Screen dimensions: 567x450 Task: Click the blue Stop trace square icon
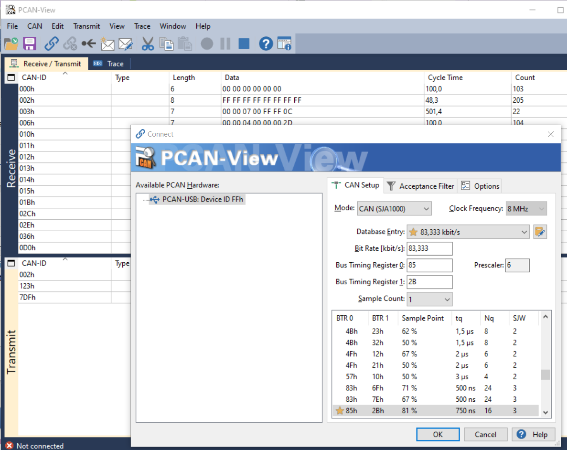coord(244,44)
